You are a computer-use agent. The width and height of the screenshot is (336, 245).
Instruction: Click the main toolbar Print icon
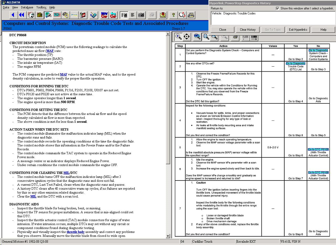tap(152, 15)
